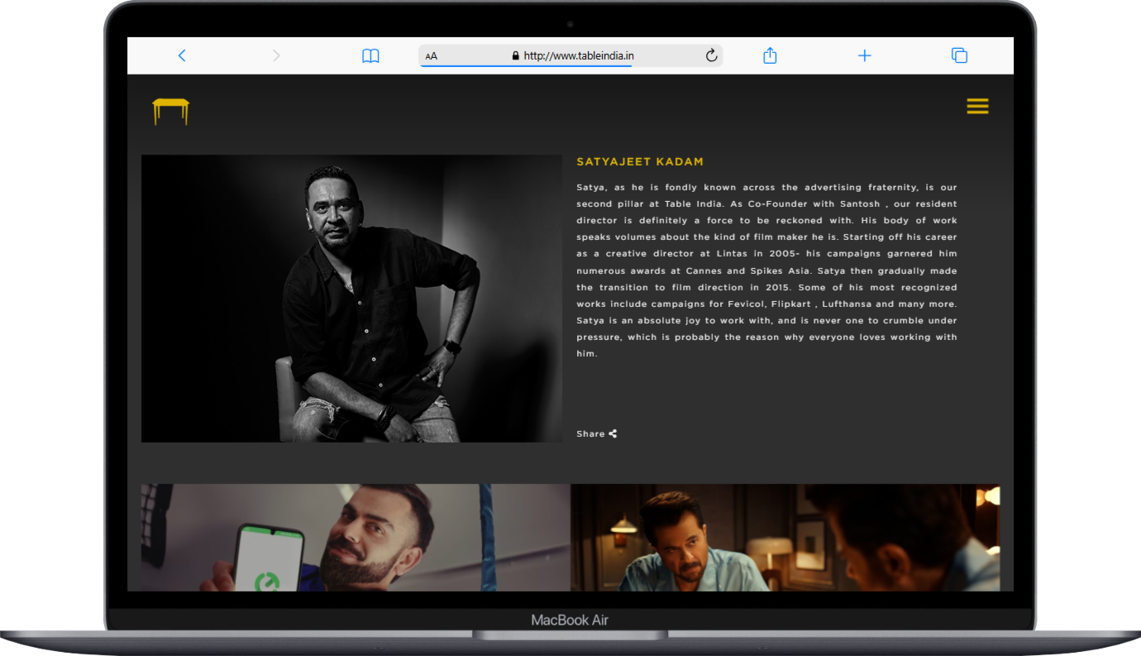Click the yellow Table India logo
This screenshot has height=656, width=1141.
[x=171, y=112]
